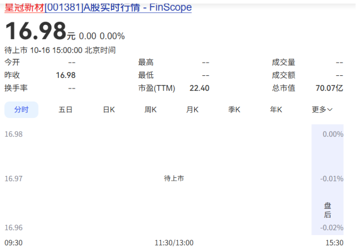This screenshot has width=356, height=252.
Task: Click the -0.01% axis label
Action: pyautogui.click(x=332, y=179)
